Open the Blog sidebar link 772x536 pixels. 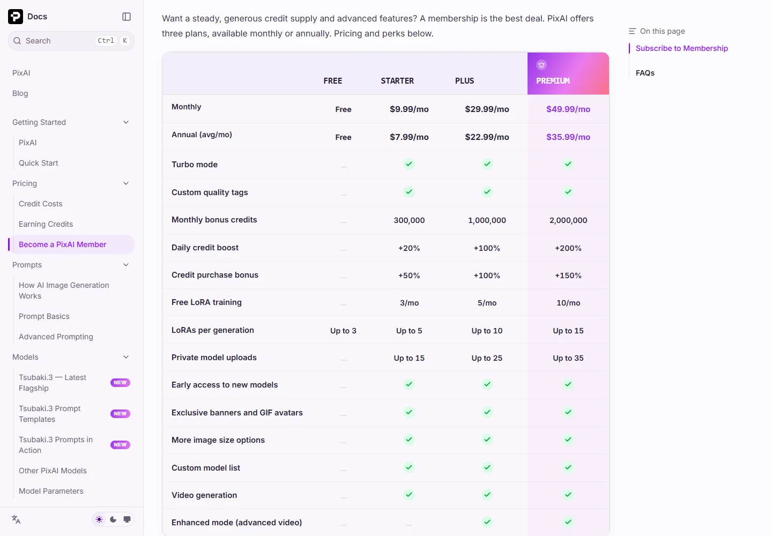pyautogui.click(x=20, y=93)
